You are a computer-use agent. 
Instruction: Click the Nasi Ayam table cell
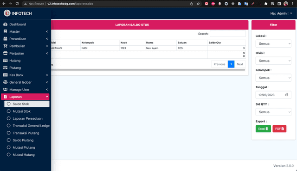tap(161, 48)
